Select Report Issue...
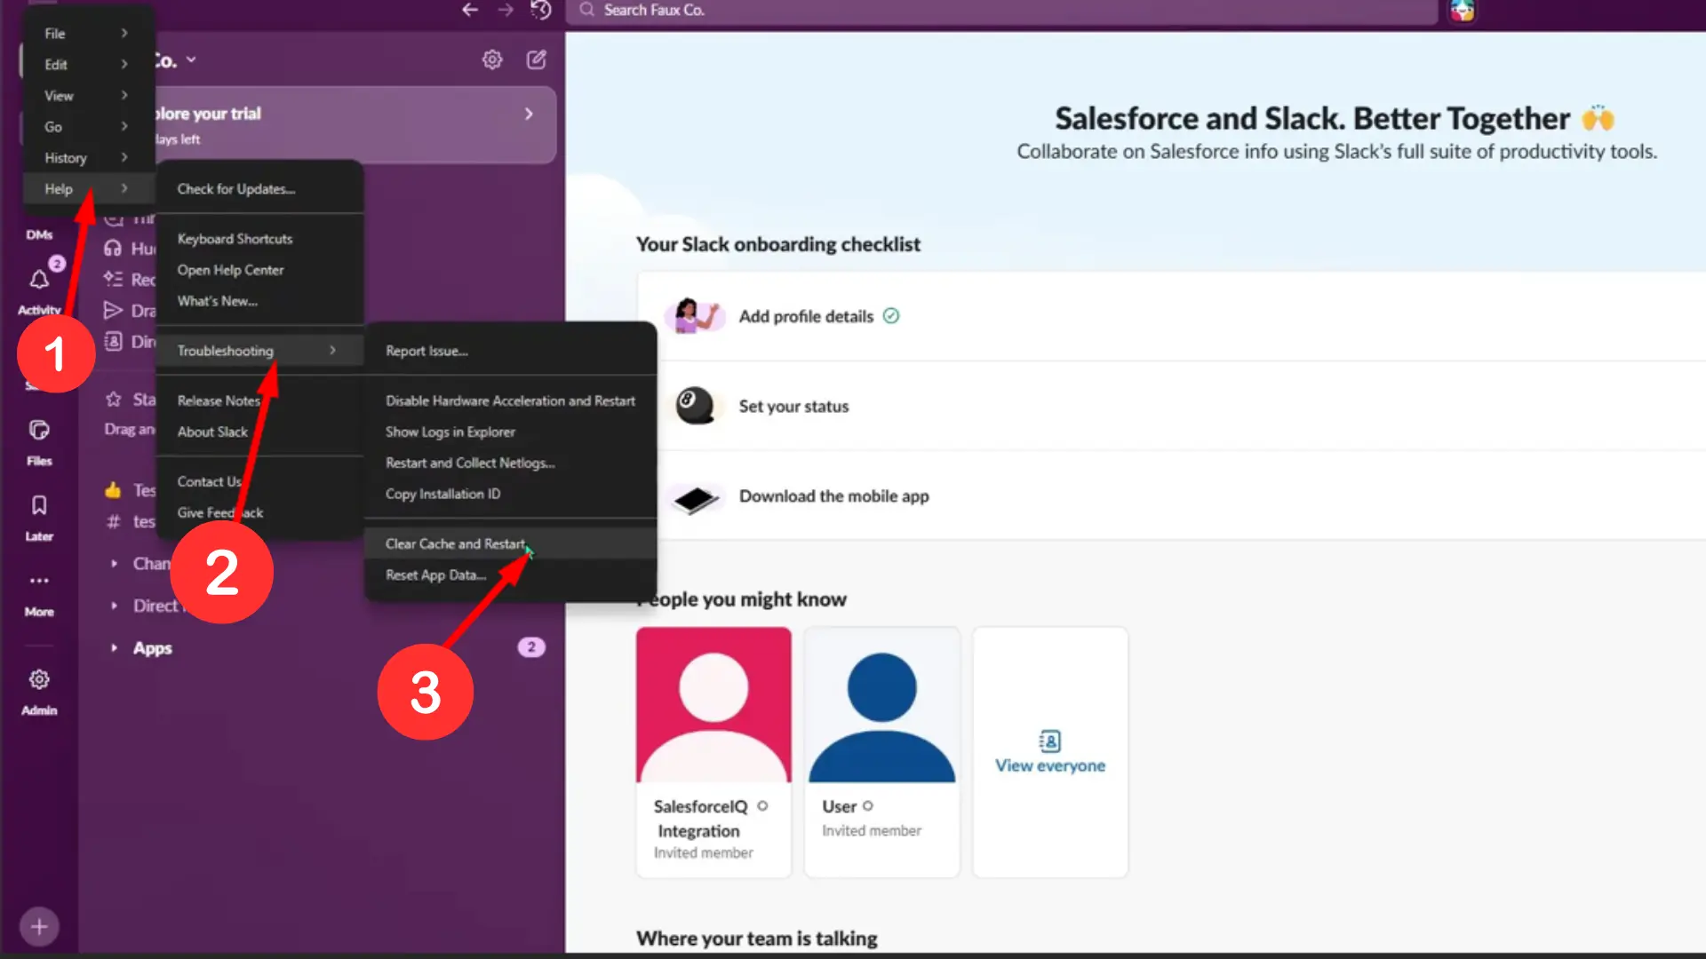 point(510,350)
